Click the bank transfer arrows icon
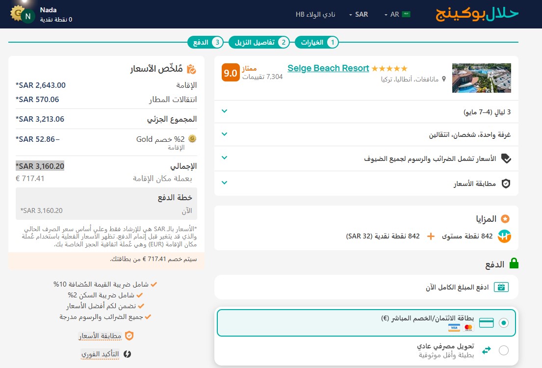 pos(487,350)
